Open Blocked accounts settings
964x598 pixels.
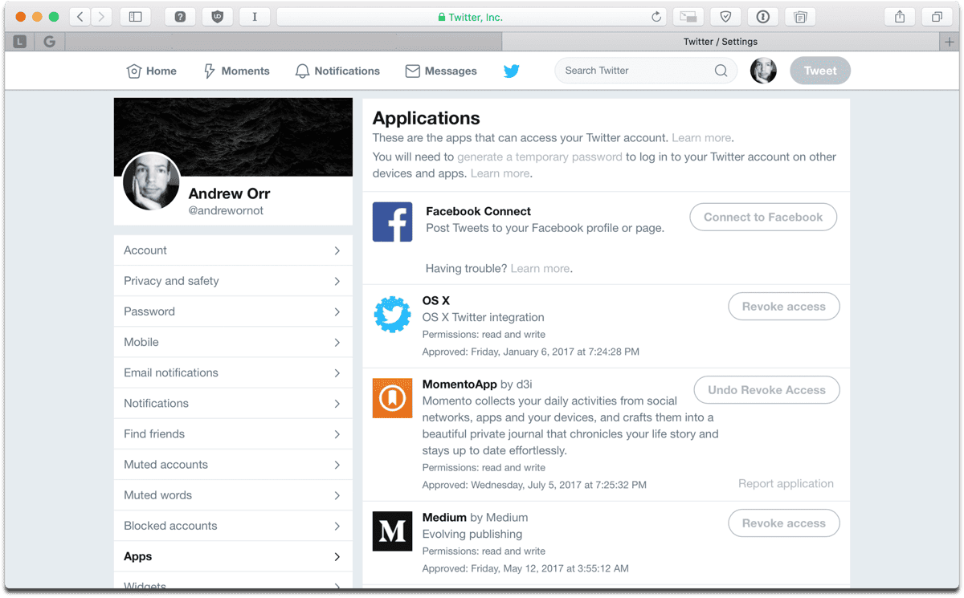coord(233,526)
